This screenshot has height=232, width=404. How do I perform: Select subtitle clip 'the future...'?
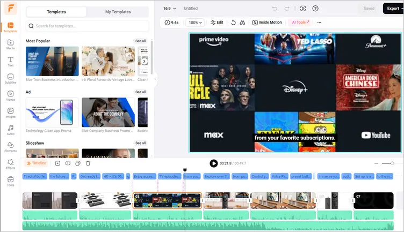click(59, 176)
